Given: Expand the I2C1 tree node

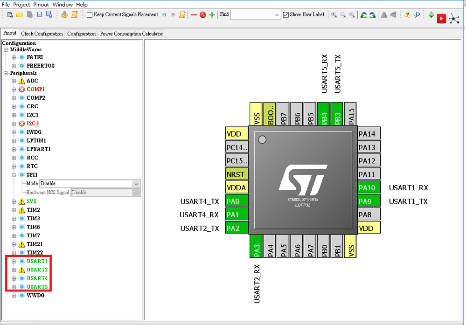Looking at the screenshot, I should tap(14, 115).
